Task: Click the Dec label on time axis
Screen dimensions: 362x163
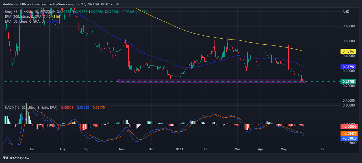Action: [151, 149]
